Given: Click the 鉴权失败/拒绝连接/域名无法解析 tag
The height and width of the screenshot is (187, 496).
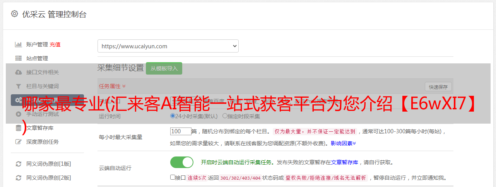Looking at the screenshot, I should 326,178.
